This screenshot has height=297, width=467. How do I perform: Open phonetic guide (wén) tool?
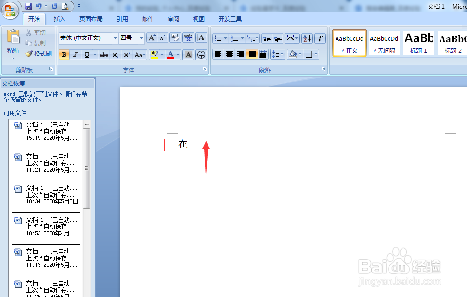tap(188, 38)
